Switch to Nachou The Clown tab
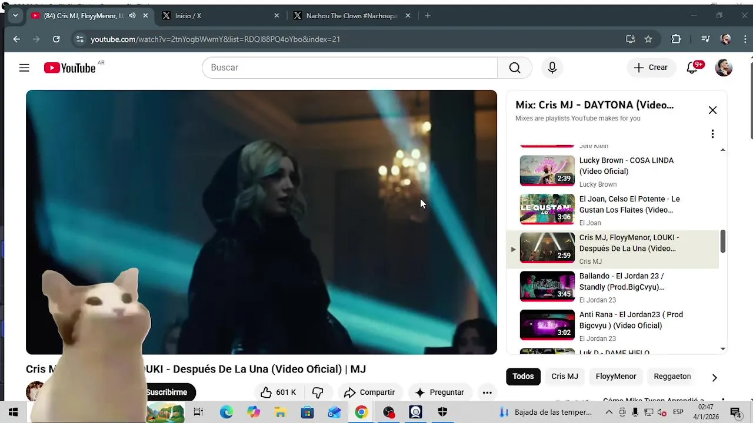The image size is (753, 423). coord(352,16)
